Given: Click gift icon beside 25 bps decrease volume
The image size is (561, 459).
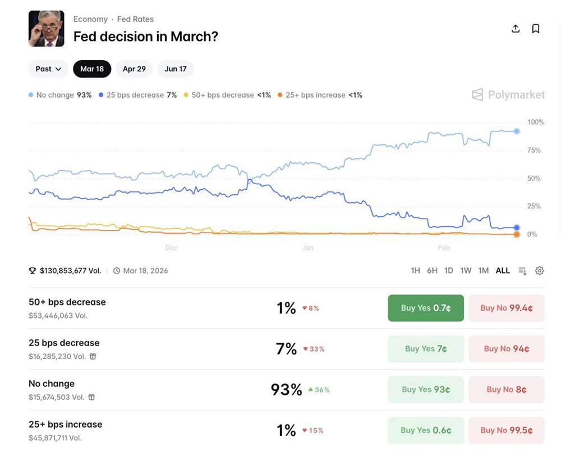Looking at the screenshot, I should [93, 356].
